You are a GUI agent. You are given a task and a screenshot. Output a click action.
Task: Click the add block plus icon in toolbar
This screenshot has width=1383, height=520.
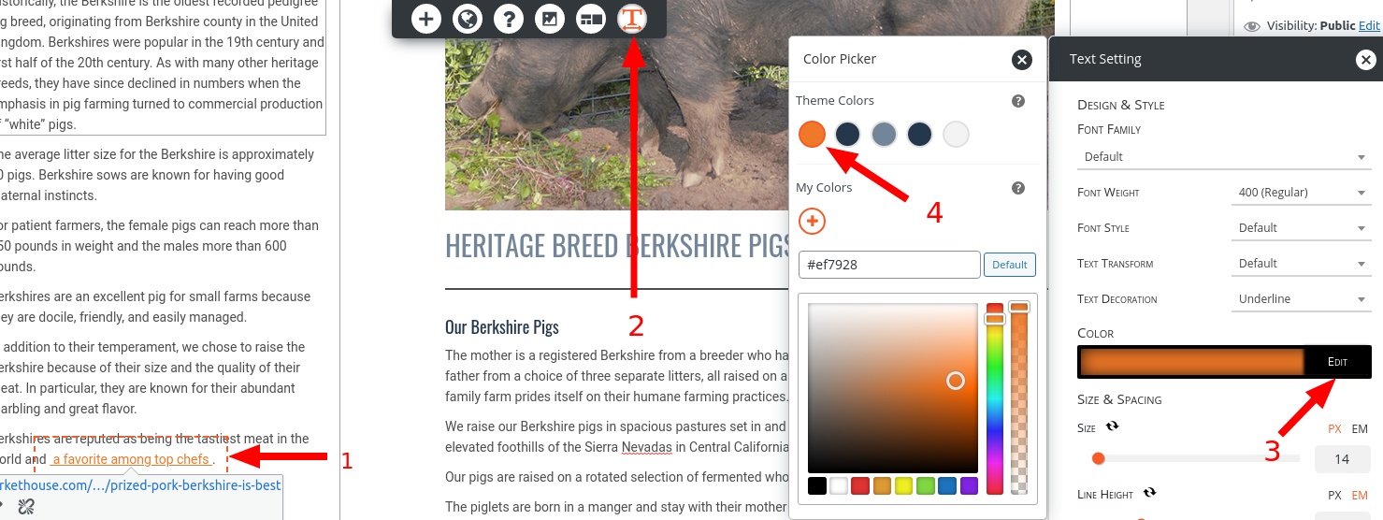(x=426, y=18)
